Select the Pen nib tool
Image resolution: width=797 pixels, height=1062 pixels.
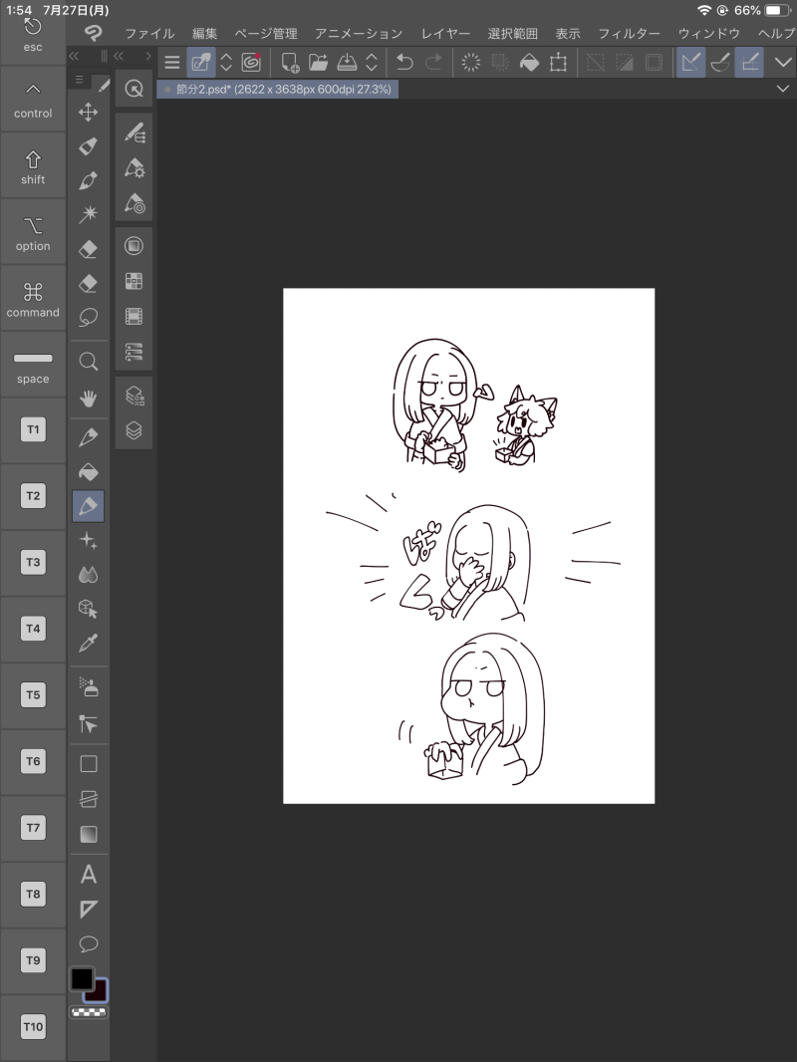(88, 437)
